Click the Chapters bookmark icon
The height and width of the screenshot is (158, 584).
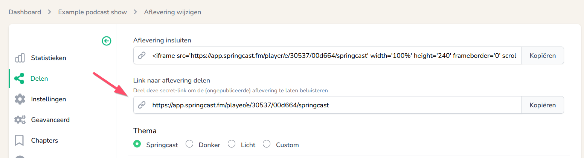[19, 141]
